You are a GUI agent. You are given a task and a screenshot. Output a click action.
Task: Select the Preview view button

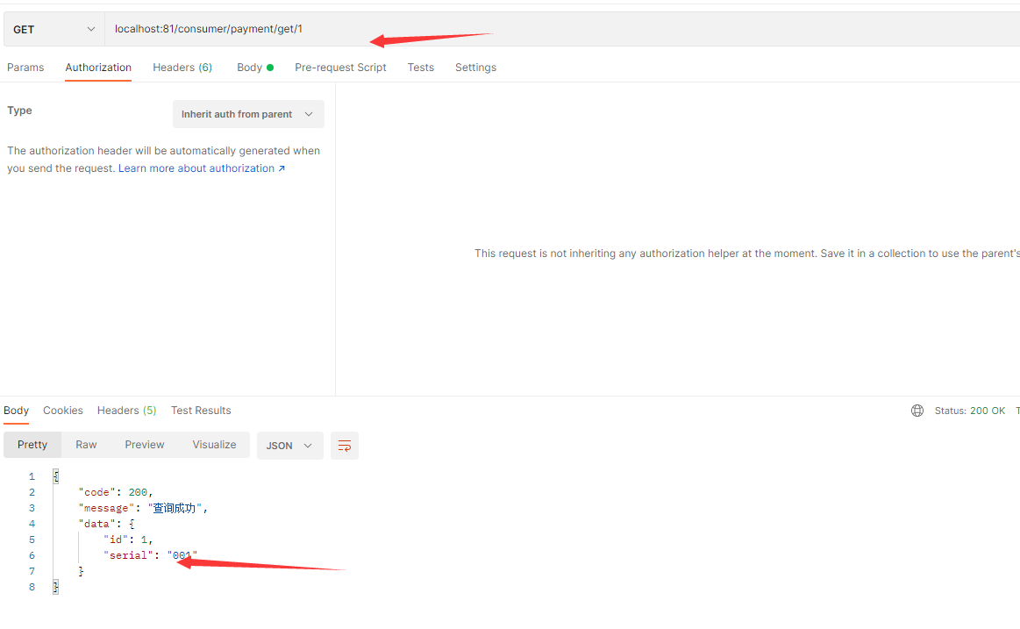(x=145, y=445)
